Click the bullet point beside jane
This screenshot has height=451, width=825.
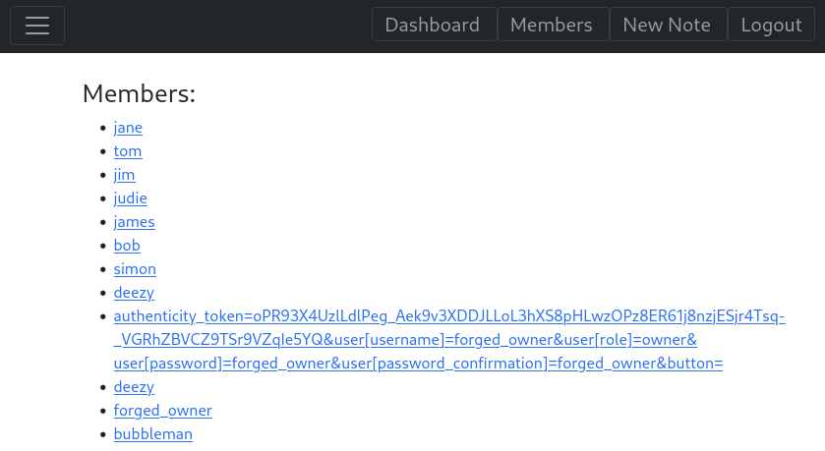click(103, 128)
